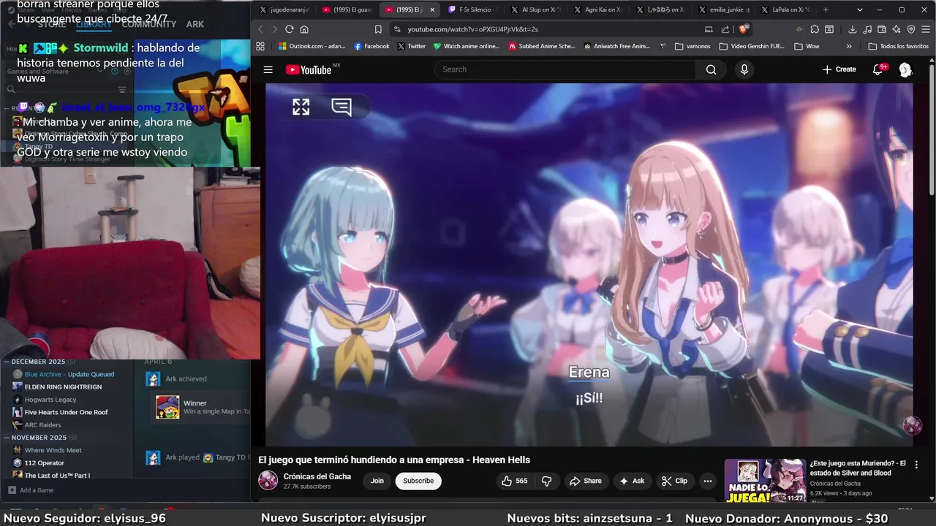The width and height of the screenshot is (936, 526).
Task: Open the vamonos bookmarks folder
Action: tap(692, 46)
